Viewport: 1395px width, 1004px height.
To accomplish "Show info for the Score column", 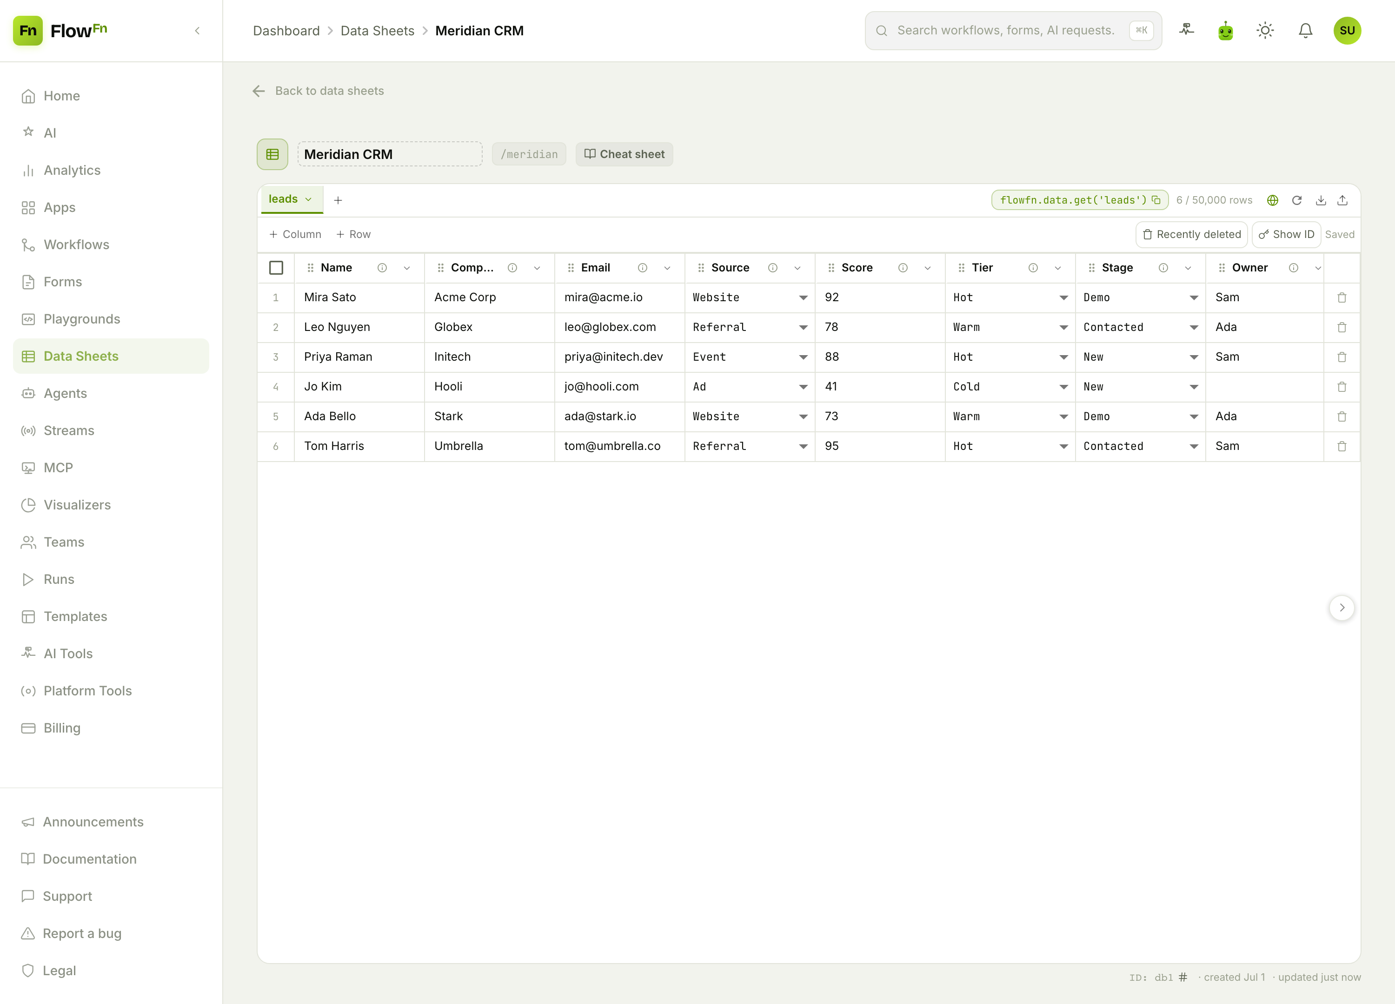I will 902,268.
